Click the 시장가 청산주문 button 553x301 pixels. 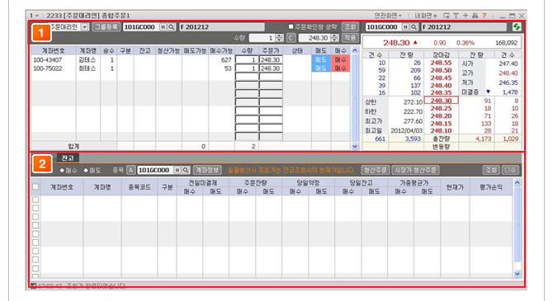415,170
